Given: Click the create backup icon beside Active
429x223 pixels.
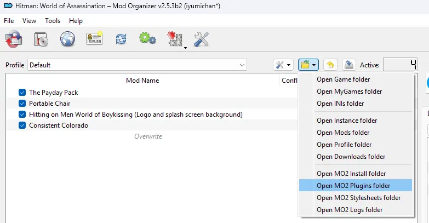Looking at the screenshot, I should click(x=348, y=65).
